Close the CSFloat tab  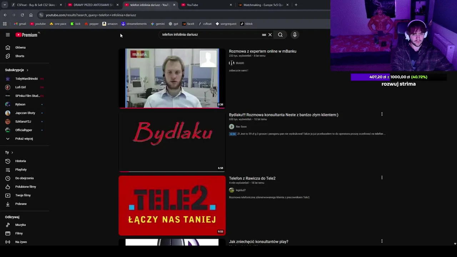pyautogui.click(x=61, y=5)
